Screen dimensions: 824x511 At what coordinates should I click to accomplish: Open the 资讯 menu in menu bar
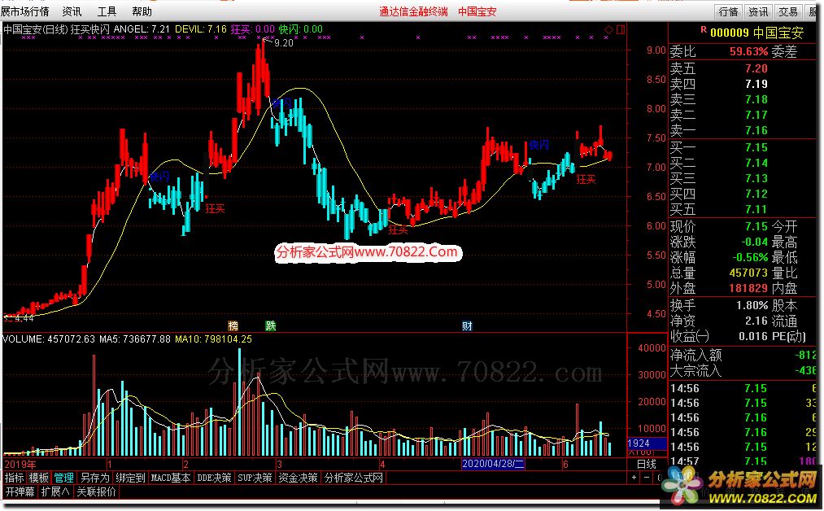(x=72, y=11)
